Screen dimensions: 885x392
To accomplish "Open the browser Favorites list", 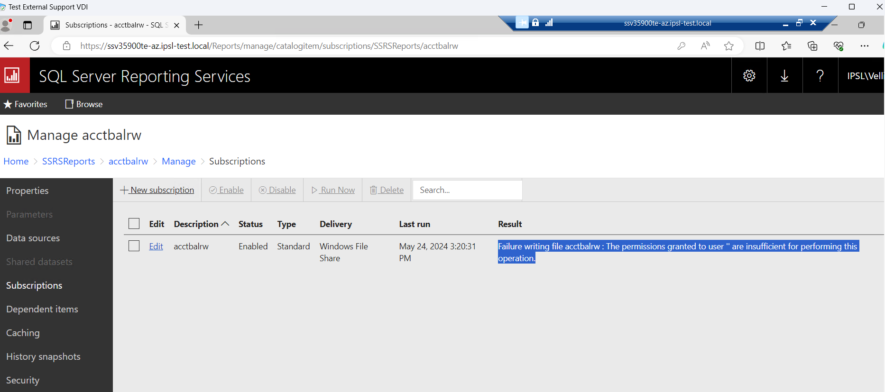I will pyautogui.click(x=786, y=46).
